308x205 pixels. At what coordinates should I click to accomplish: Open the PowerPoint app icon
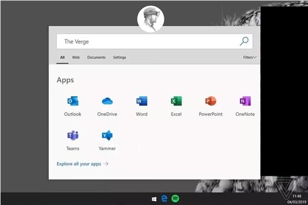[210, 101]
